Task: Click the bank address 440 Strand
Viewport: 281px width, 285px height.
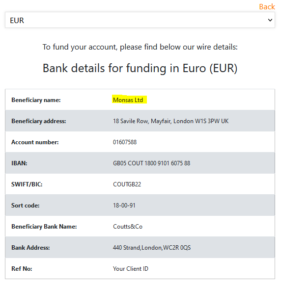Action: (152, 248)
